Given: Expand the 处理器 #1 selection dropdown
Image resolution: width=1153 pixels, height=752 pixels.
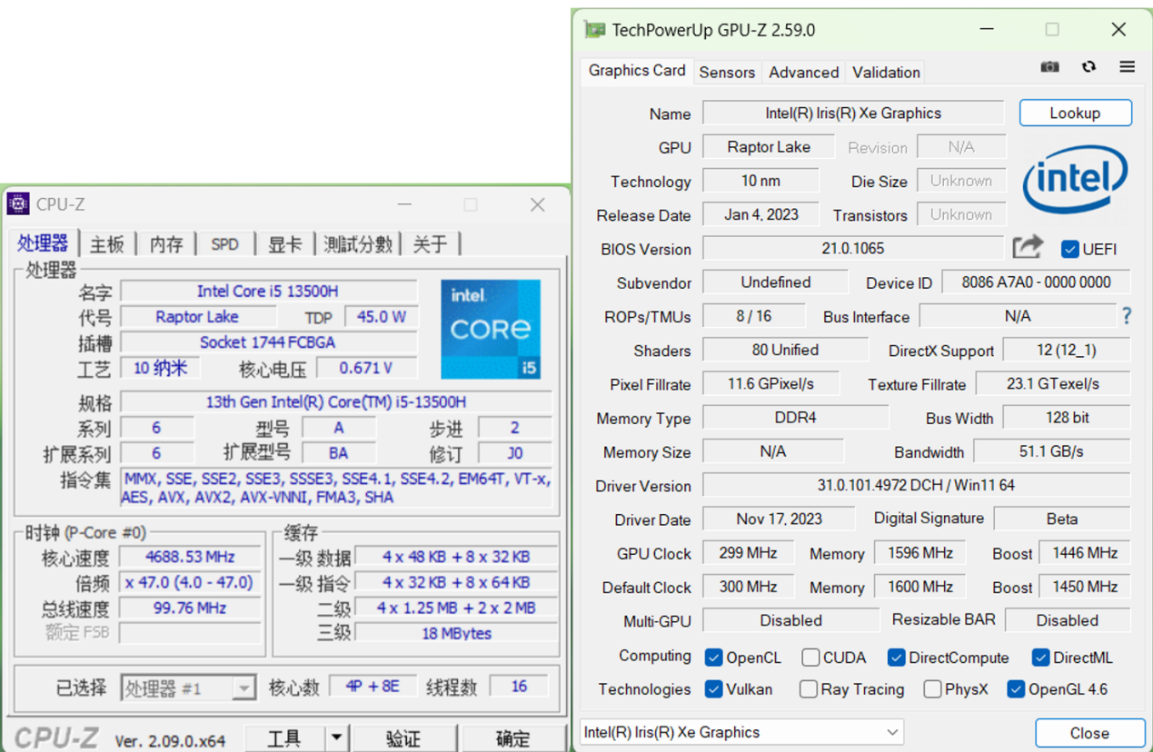Looking at the screenshot, I should (x=243, y=688).
